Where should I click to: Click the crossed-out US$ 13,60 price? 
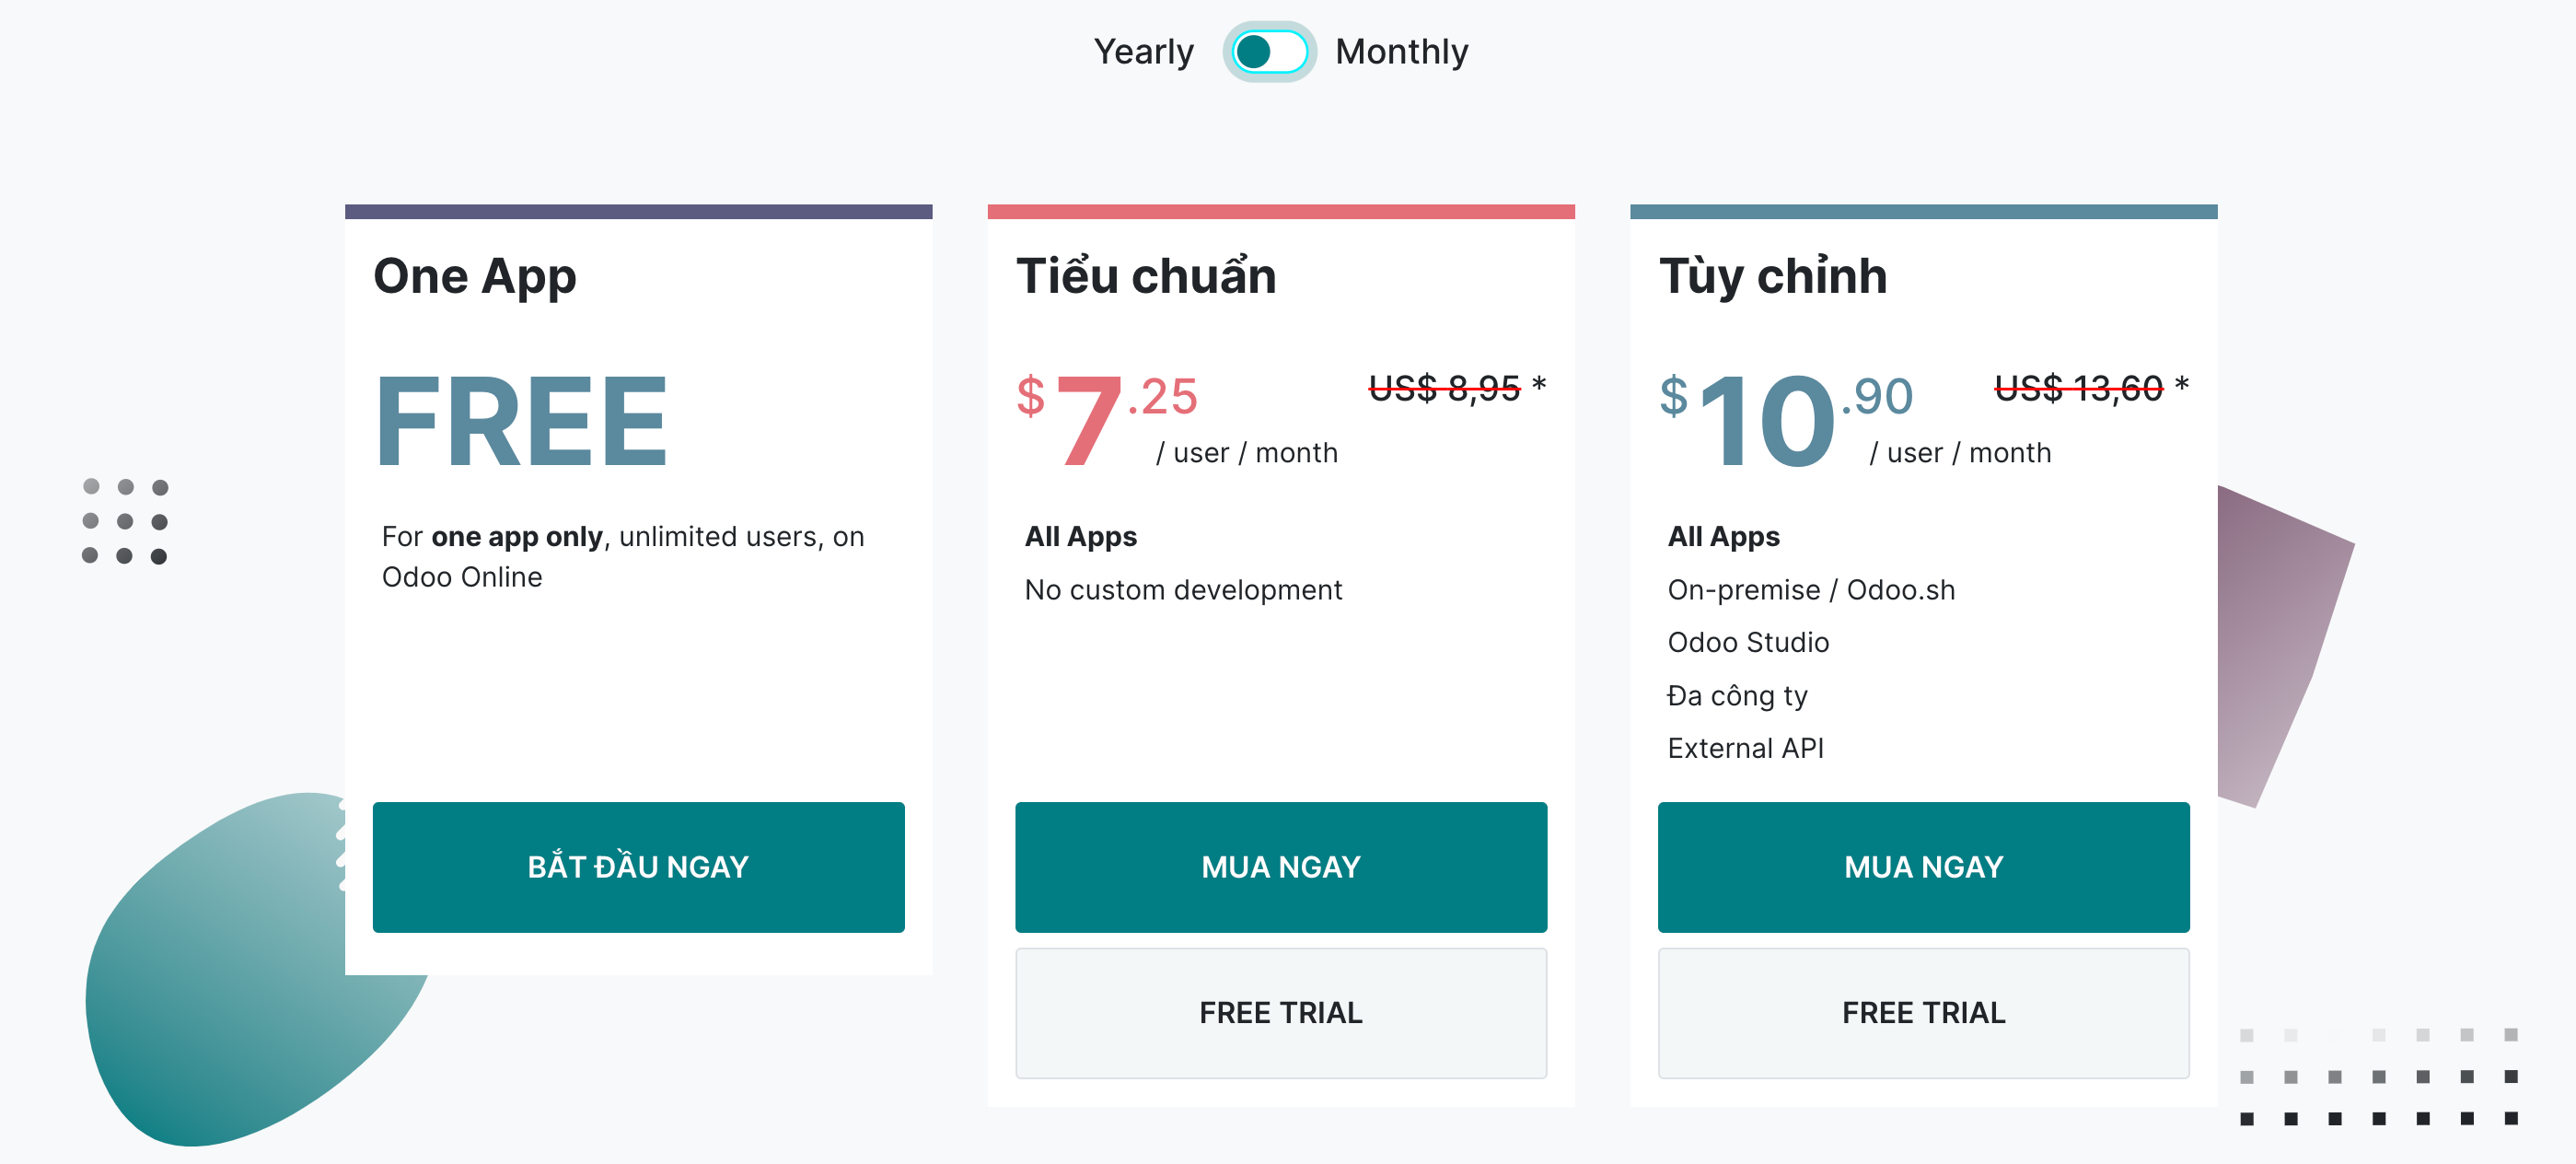[x=2078, y=388]
